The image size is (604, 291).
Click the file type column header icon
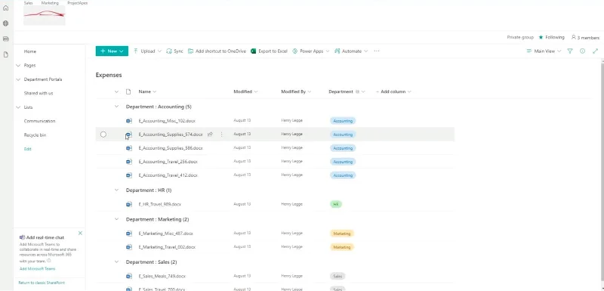coord(128,91)
